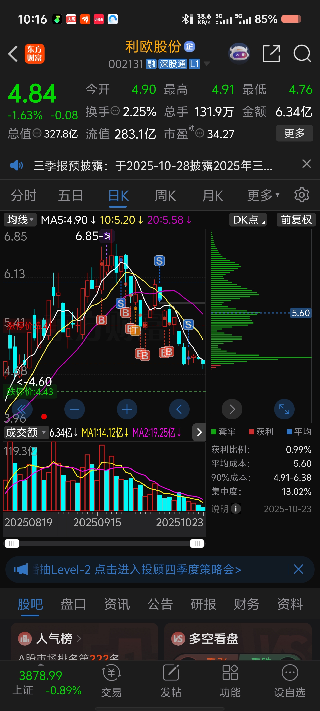Expand the bottom 上证 index bar
This screenshot has height=711, width=320.
point(41,665)
